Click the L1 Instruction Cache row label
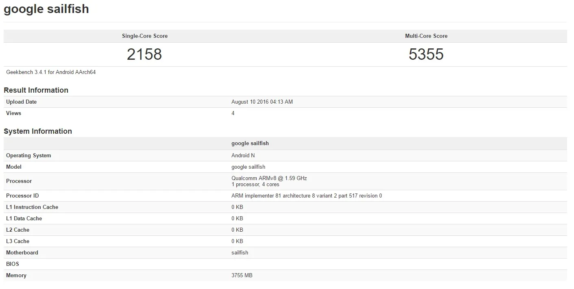 point(32,207)
